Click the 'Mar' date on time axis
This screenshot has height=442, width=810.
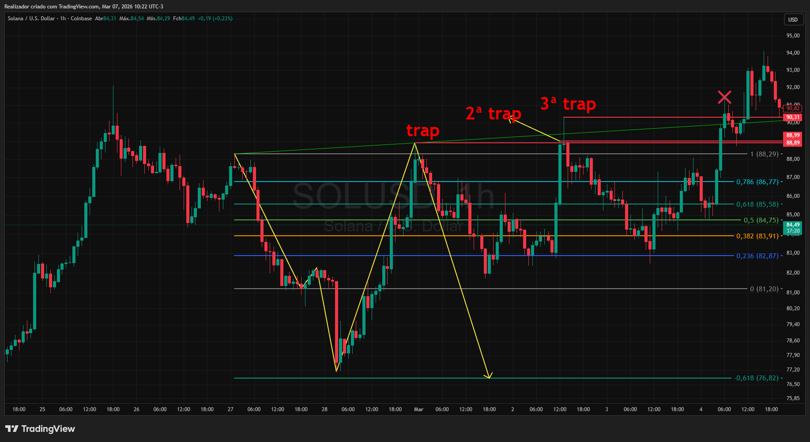click(x=418, y=409)
